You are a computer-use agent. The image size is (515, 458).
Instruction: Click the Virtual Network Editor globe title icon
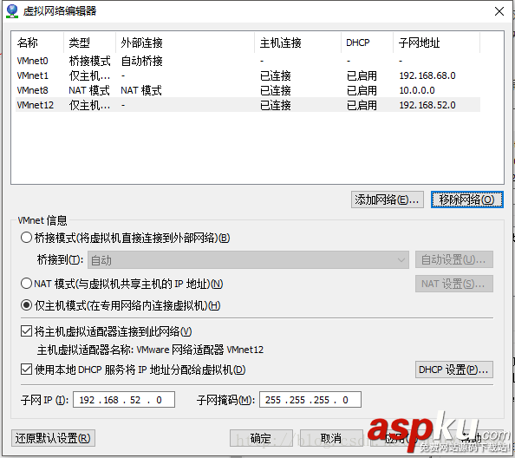coord(12,11)
